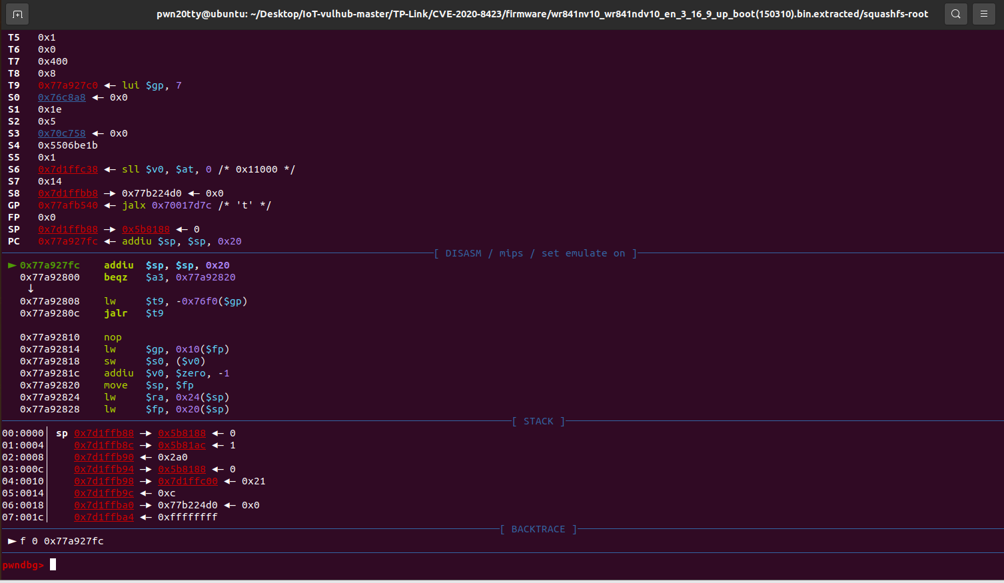Image resolution: width=1004 pixels, height=583 pixels.
Task: Select the highlighted addiu $sp instruction line
Action: pyautogui.click(x=120, y=265)
